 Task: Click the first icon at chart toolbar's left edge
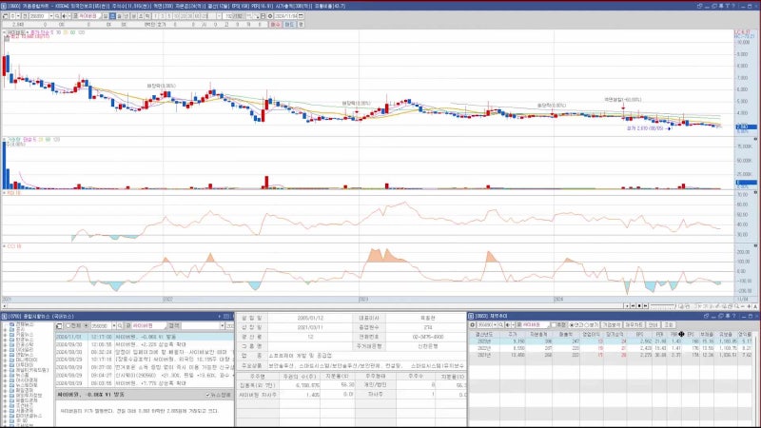[5, 16]
